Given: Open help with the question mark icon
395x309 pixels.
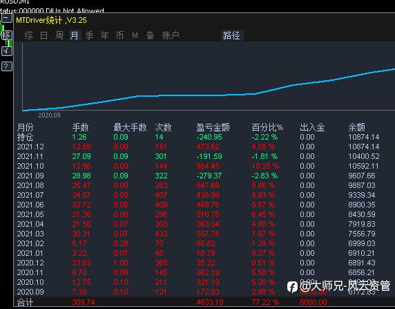Looking at the screenshot, I should pyautogui.click(x=7, y=66).
